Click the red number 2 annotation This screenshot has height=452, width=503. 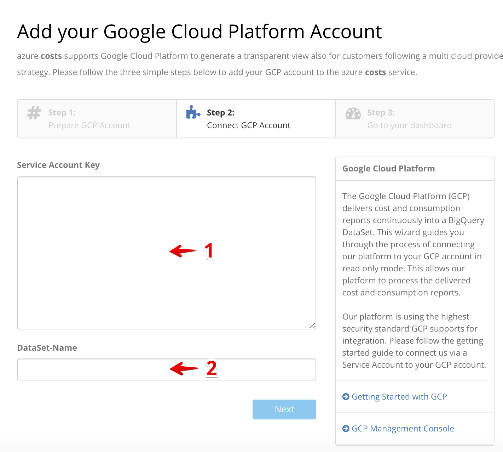[x=212, y=369]
